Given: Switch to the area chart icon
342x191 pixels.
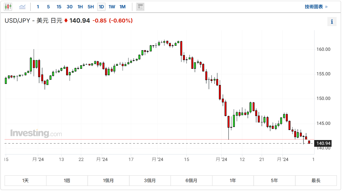Looking at the screenshot, I should click(22, 7).
